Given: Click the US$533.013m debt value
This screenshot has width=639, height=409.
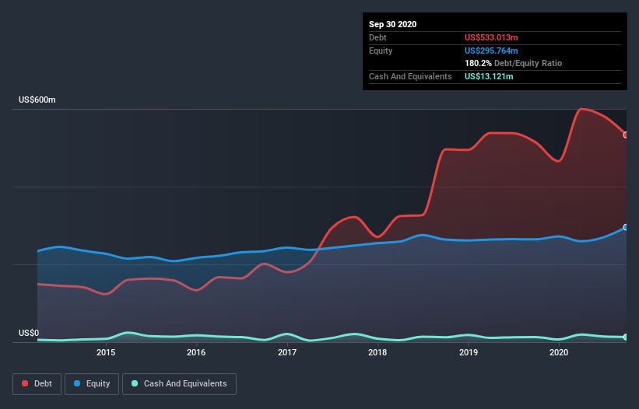Looking at the screenshot, I should (x=491, y=37).
